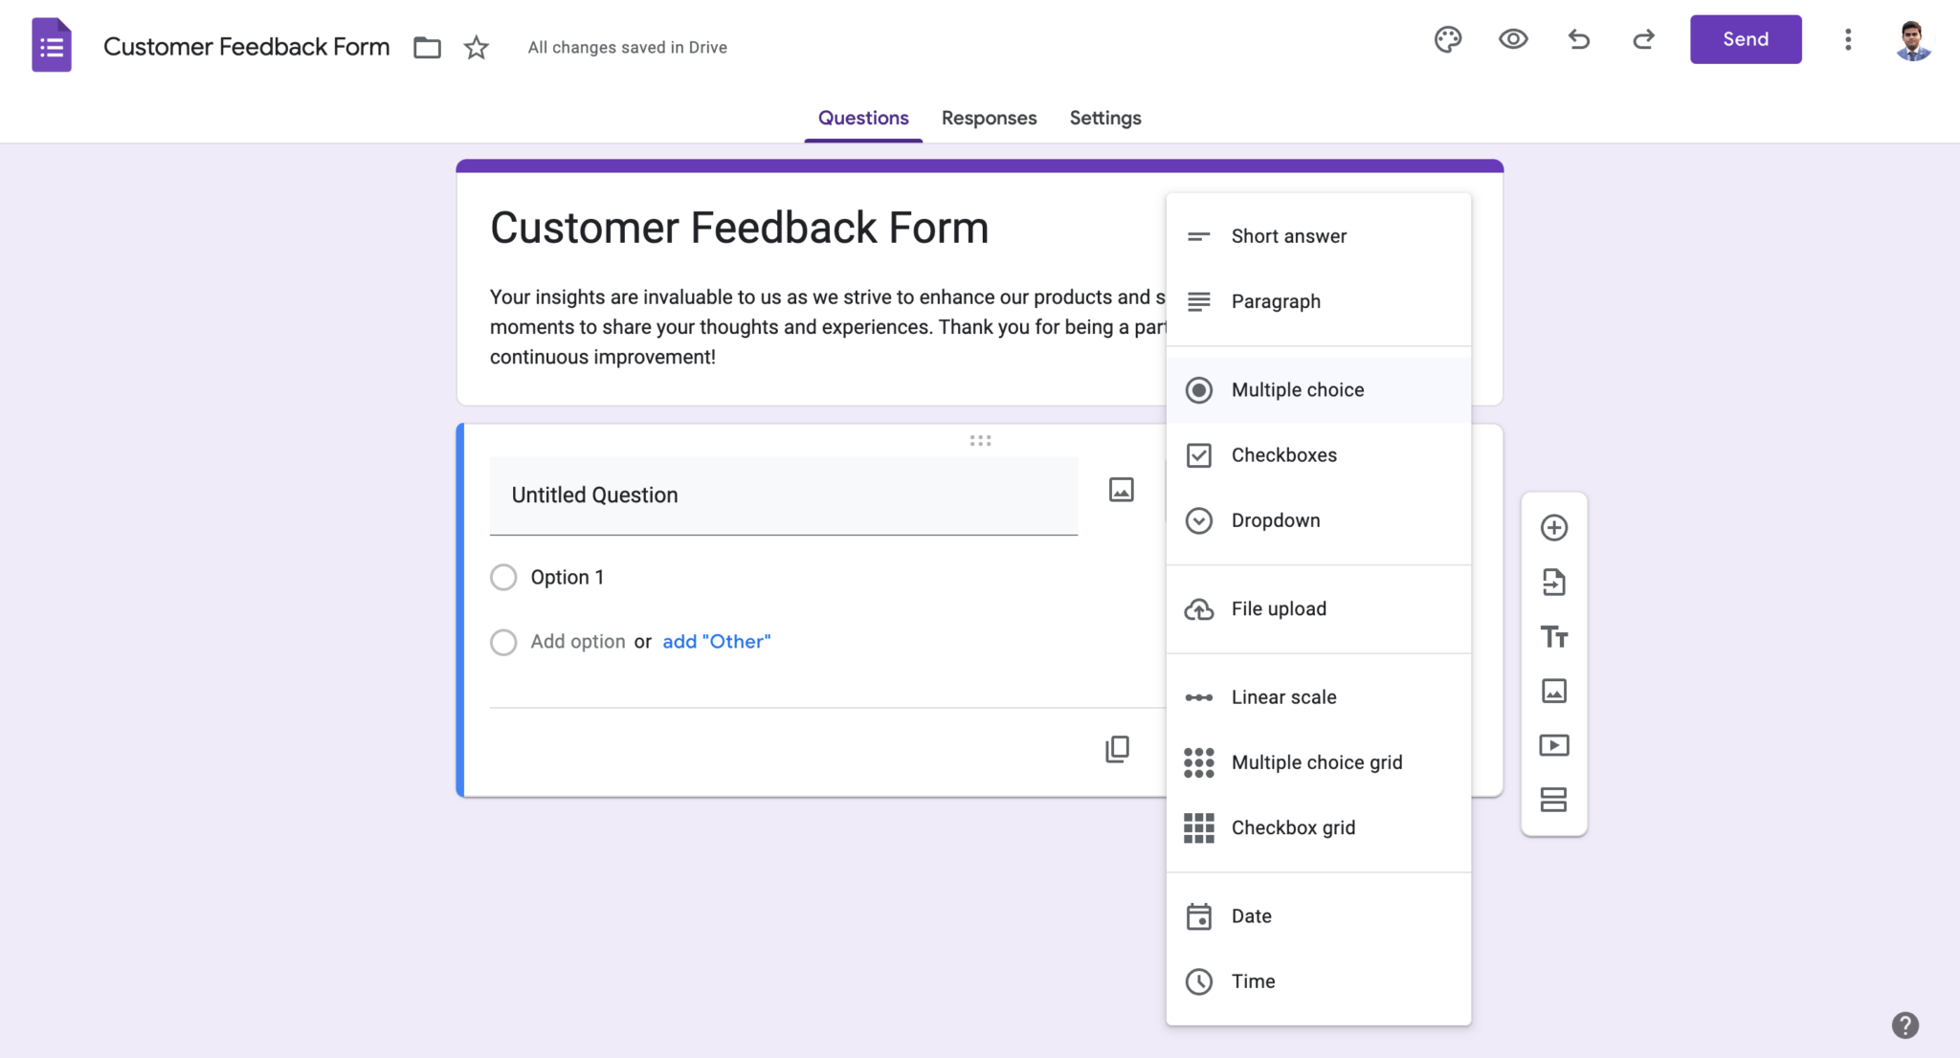Duplicate the current question

[x=1116, y=749]
